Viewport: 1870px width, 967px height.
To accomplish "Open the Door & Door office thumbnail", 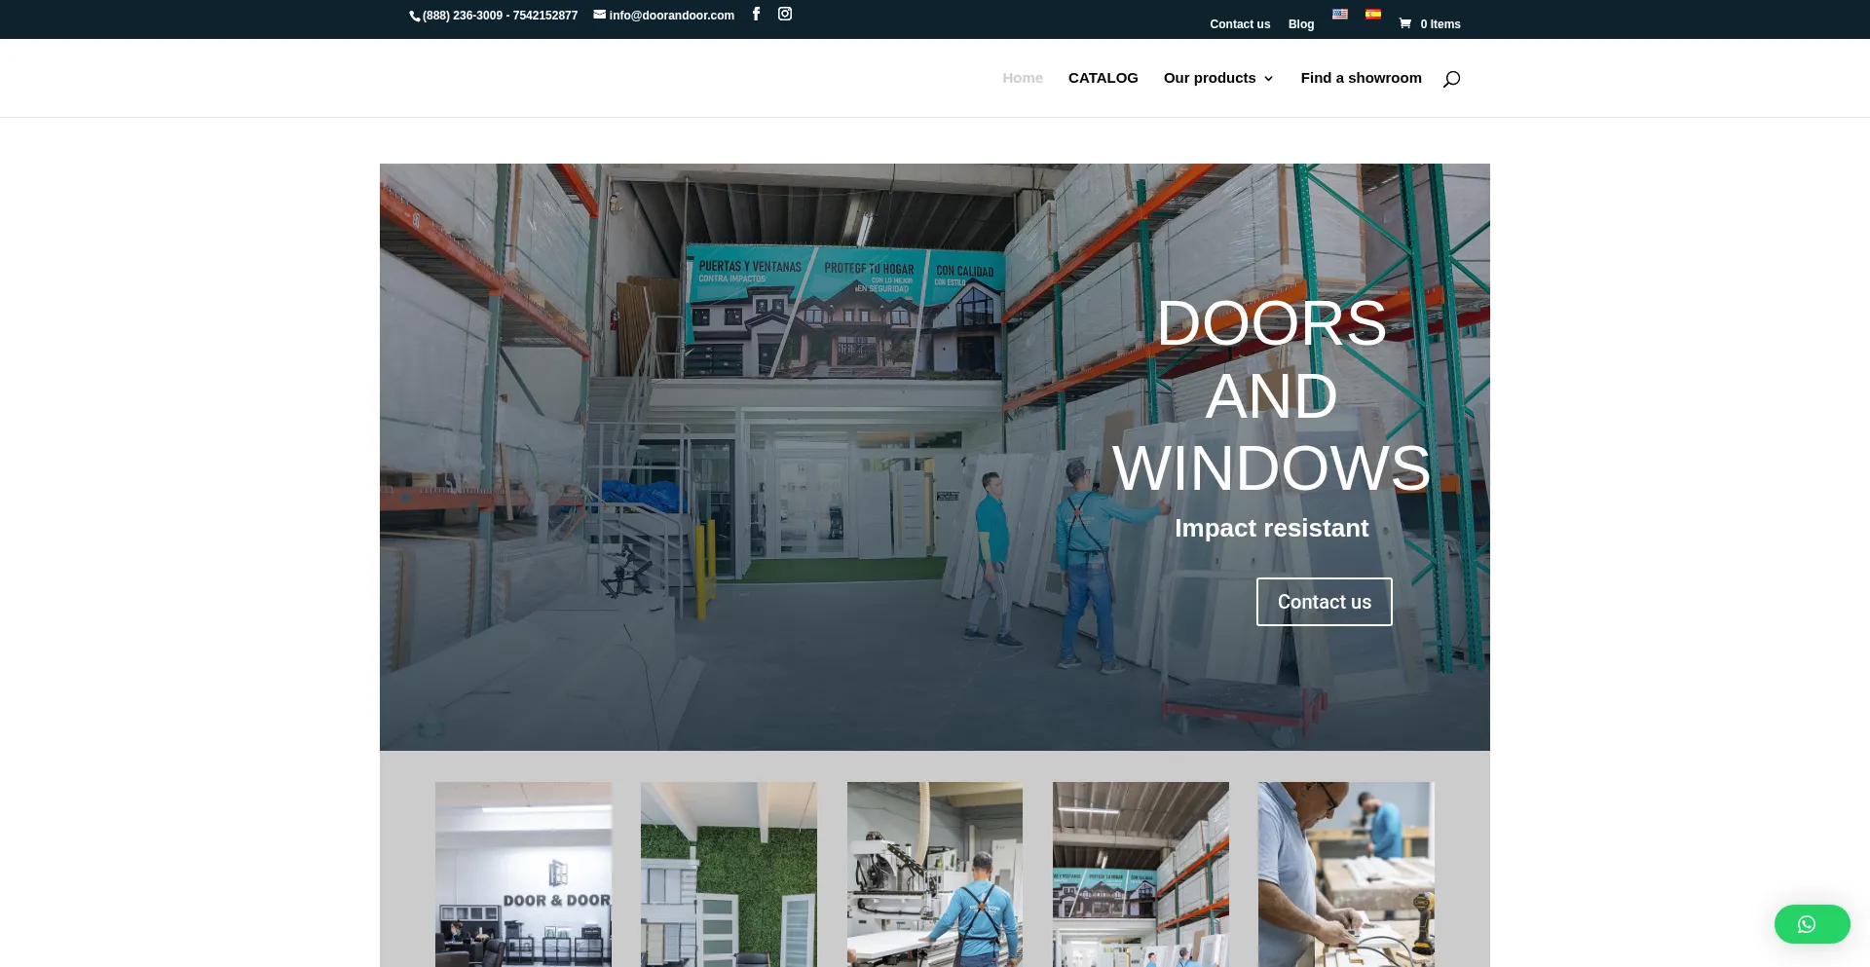I will (x=523, y=874).
